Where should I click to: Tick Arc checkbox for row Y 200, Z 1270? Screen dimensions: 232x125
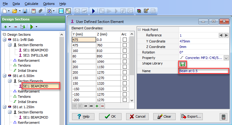pos(125,72)
